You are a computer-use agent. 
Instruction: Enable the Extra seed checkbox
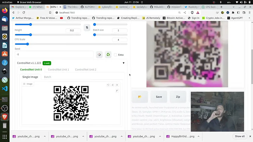pyautogui.click(x=115, y=55)
